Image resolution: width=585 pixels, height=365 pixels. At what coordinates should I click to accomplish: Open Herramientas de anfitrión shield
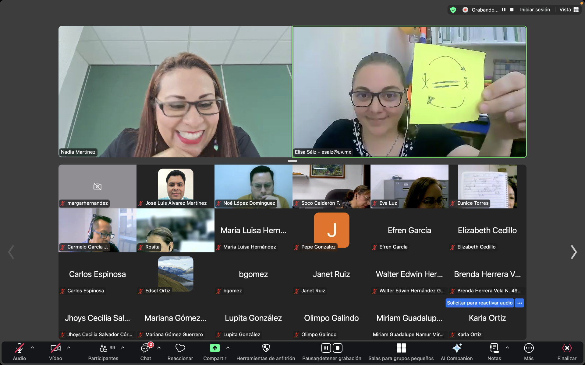[x=266, y=348]
